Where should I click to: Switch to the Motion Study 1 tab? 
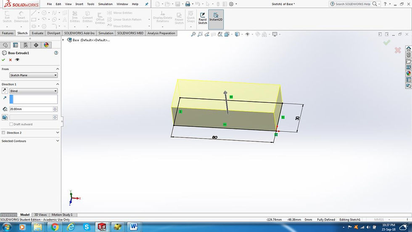[x=62, y=215]
